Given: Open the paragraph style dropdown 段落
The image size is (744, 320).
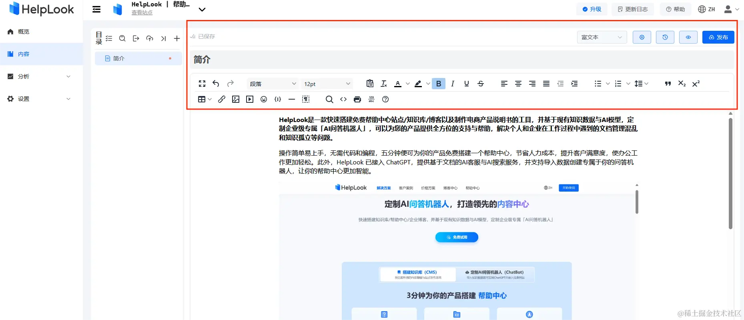Looking at the screenshot, I should click(x=273, y=84).
